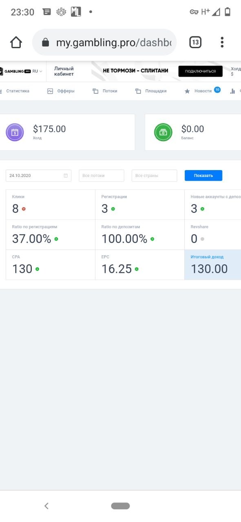The image size is (241, 522).
Task: Click the CPA value 130
Action: click(x=22, y=269)
